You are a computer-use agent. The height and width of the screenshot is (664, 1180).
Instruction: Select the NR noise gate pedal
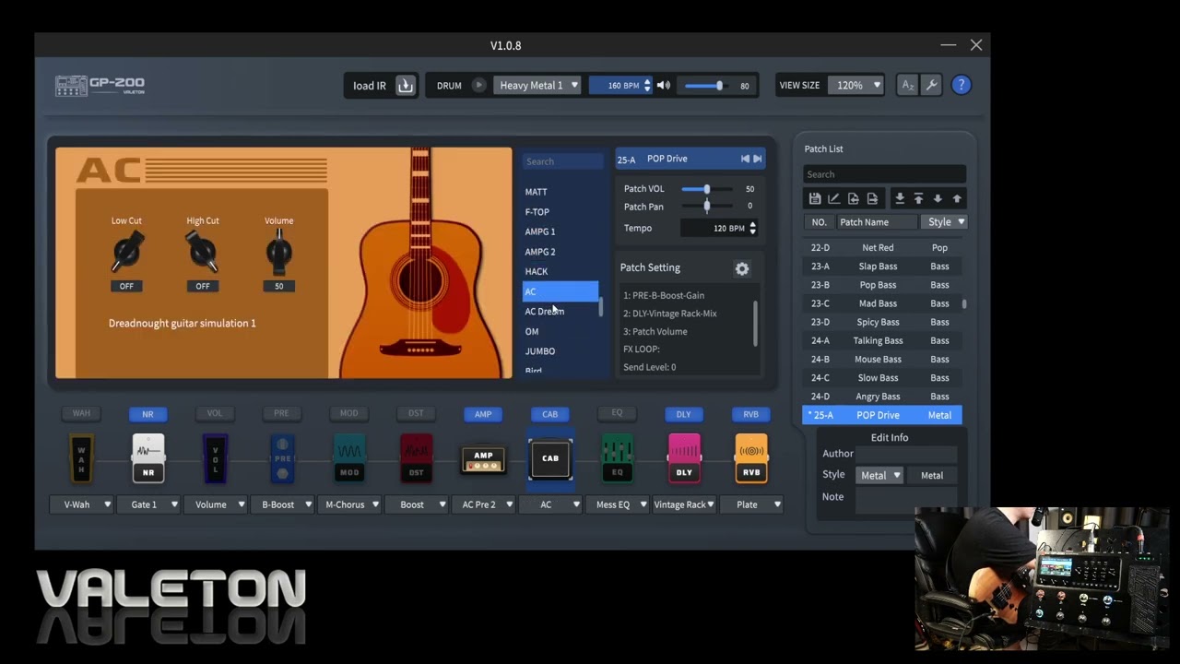[x=148, y=458]
